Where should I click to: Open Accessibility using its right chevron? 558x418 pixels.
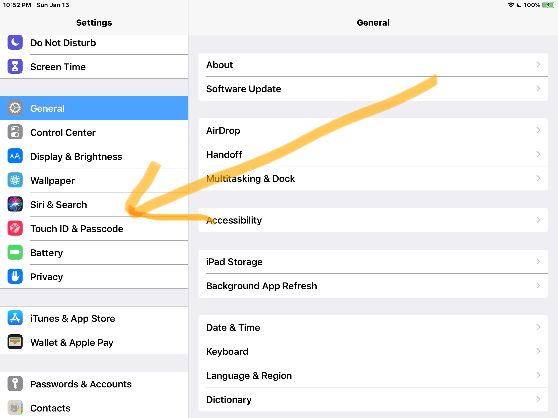[x=538, y=220]
